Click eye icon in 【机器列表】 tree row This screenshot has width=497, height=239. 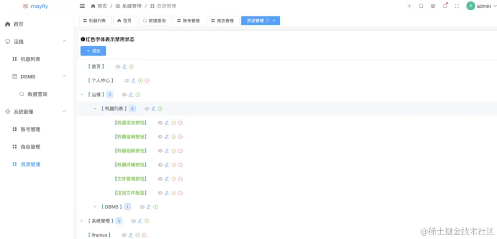147,109
